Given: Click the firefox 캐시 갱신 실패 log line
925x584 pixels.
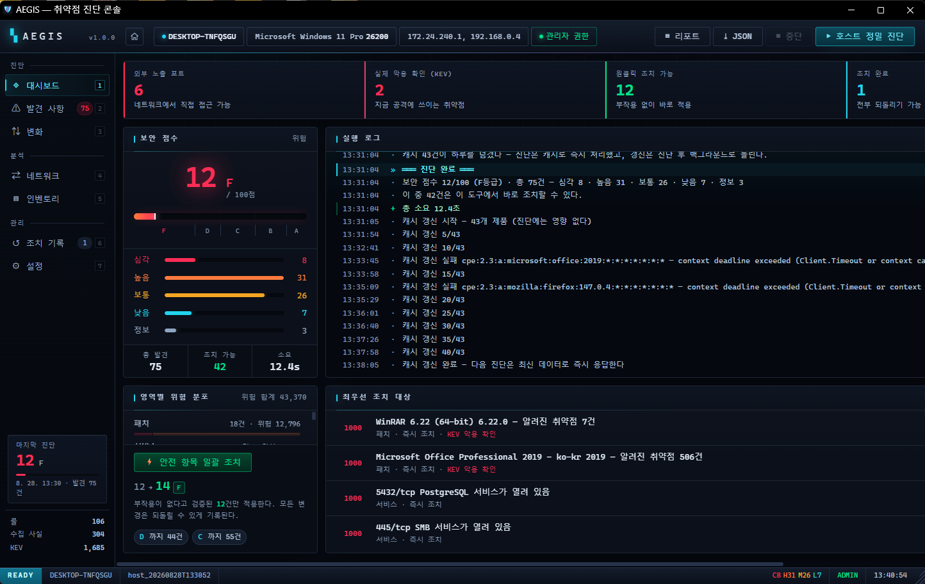Looking at the screenshot, I should (x=631, y=287).
